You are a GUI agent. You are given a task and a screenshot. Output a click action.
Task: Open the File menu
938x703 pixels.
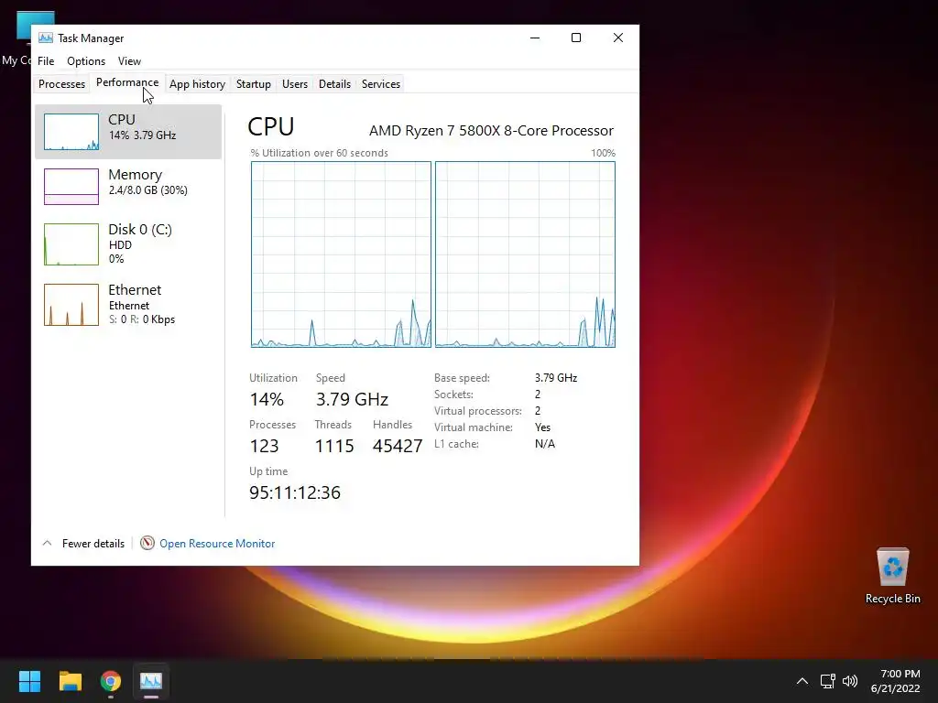click(x=46, y=61)
